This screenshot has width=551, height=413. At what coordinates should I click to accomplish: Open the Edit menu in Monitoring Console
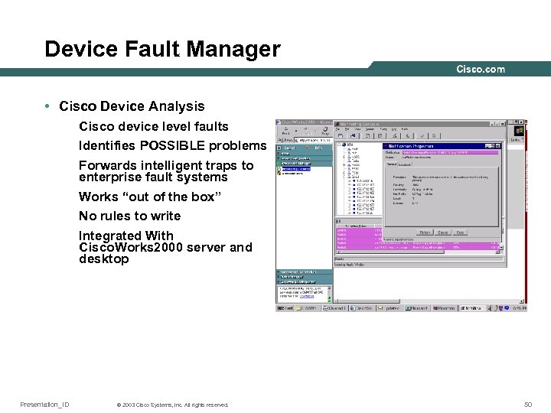[x=347, y=129]
